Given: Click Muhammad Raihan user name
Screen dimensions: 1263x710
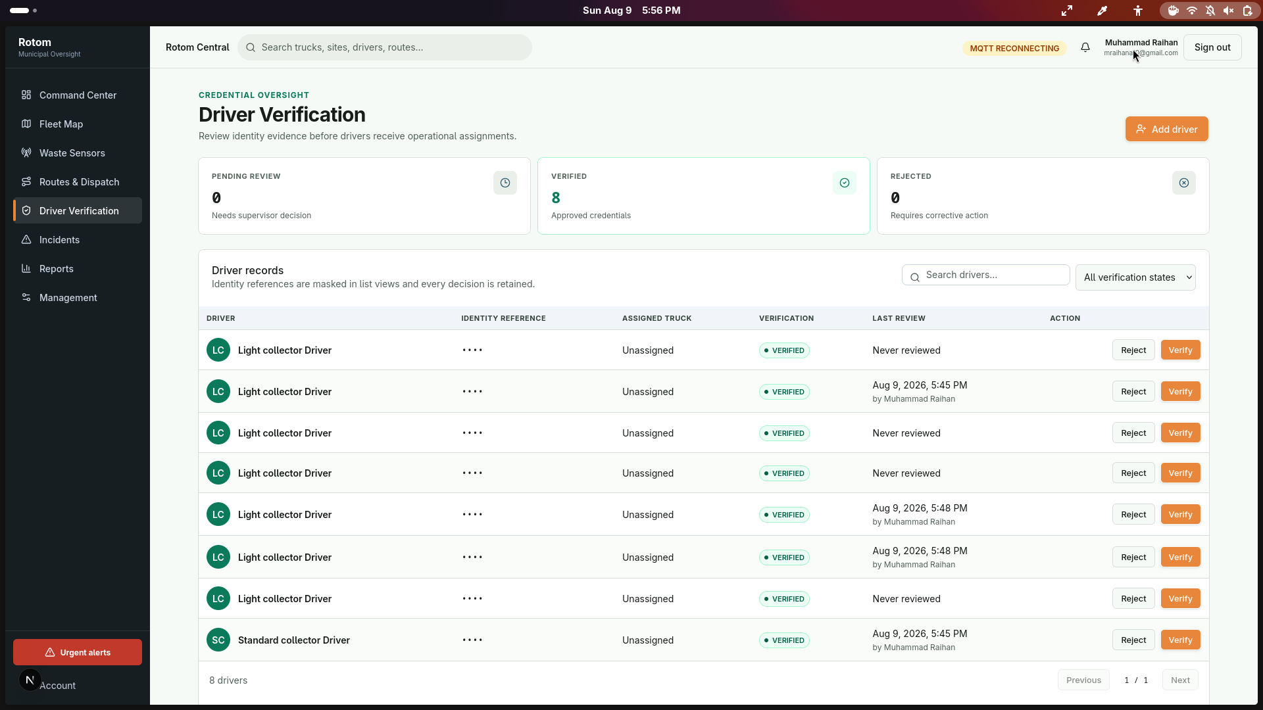Looking at the screenshot, I should (x=1141, y=43).
